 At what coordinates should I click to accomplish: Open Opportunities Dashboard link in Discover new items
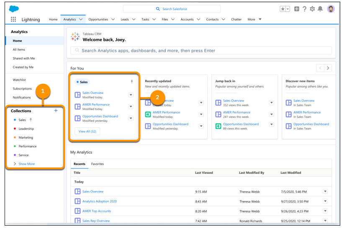pos(311,124)
